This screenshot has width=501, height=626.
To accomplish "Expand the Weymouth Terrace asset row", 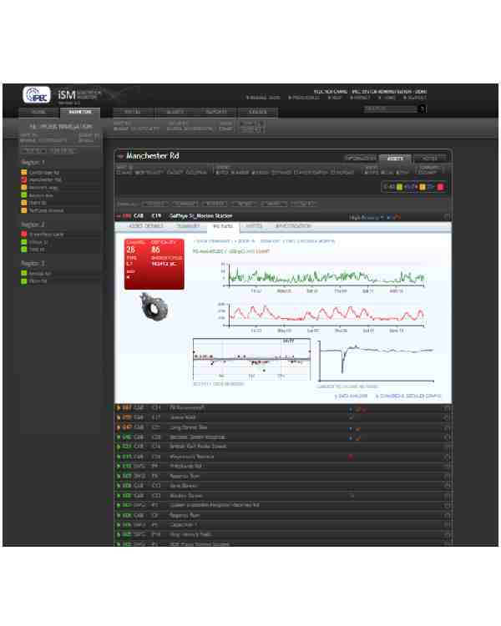I will 119,457.
